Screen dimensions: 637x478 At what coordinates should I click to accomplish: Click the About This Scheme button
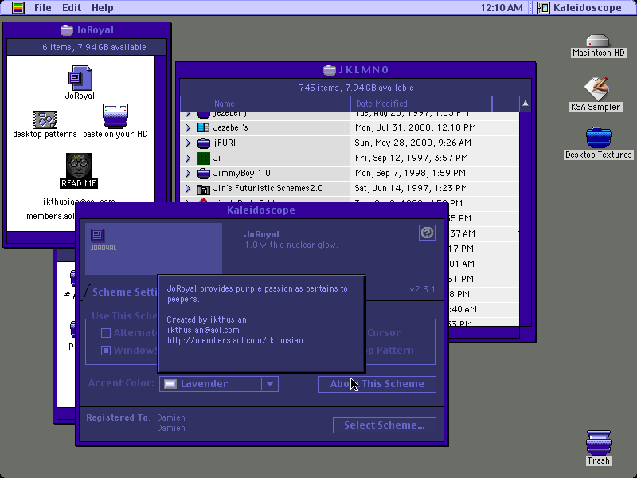tap(377, 384)
